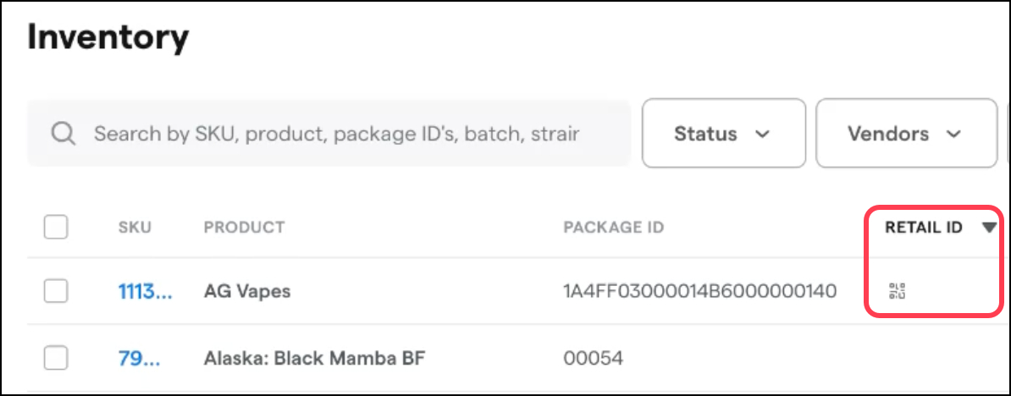This screenshot has width=1011, height=396.
Task: Check the AG Vapes row checkbox
Action: (56, 291)
